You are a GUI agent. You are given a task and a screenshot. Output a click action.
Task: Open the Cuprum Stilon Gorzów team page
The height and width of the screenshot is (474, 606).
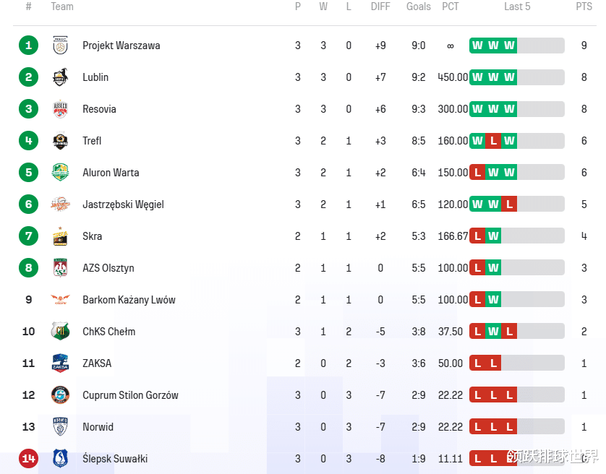pyautogui.click(x=130, y=395)
